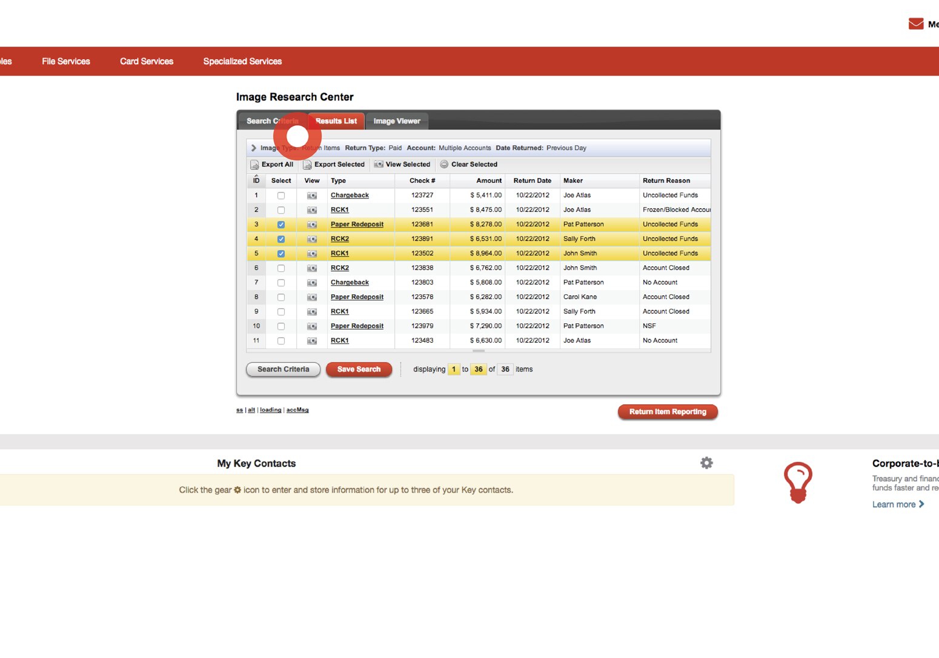939x658 pixels.
Task: Click the Clear Selected circle icon
Action: (444, 164)
